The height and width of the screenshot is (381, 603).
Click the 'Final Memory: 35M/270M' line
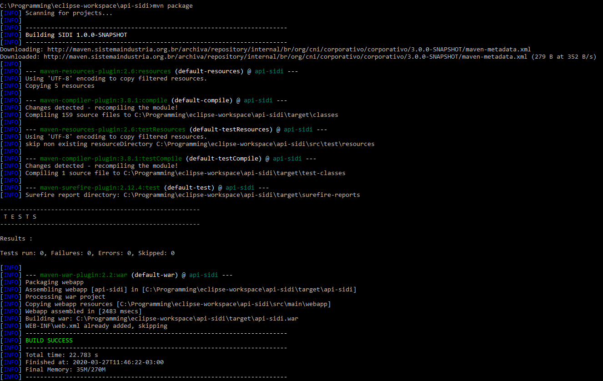point(65,369)
